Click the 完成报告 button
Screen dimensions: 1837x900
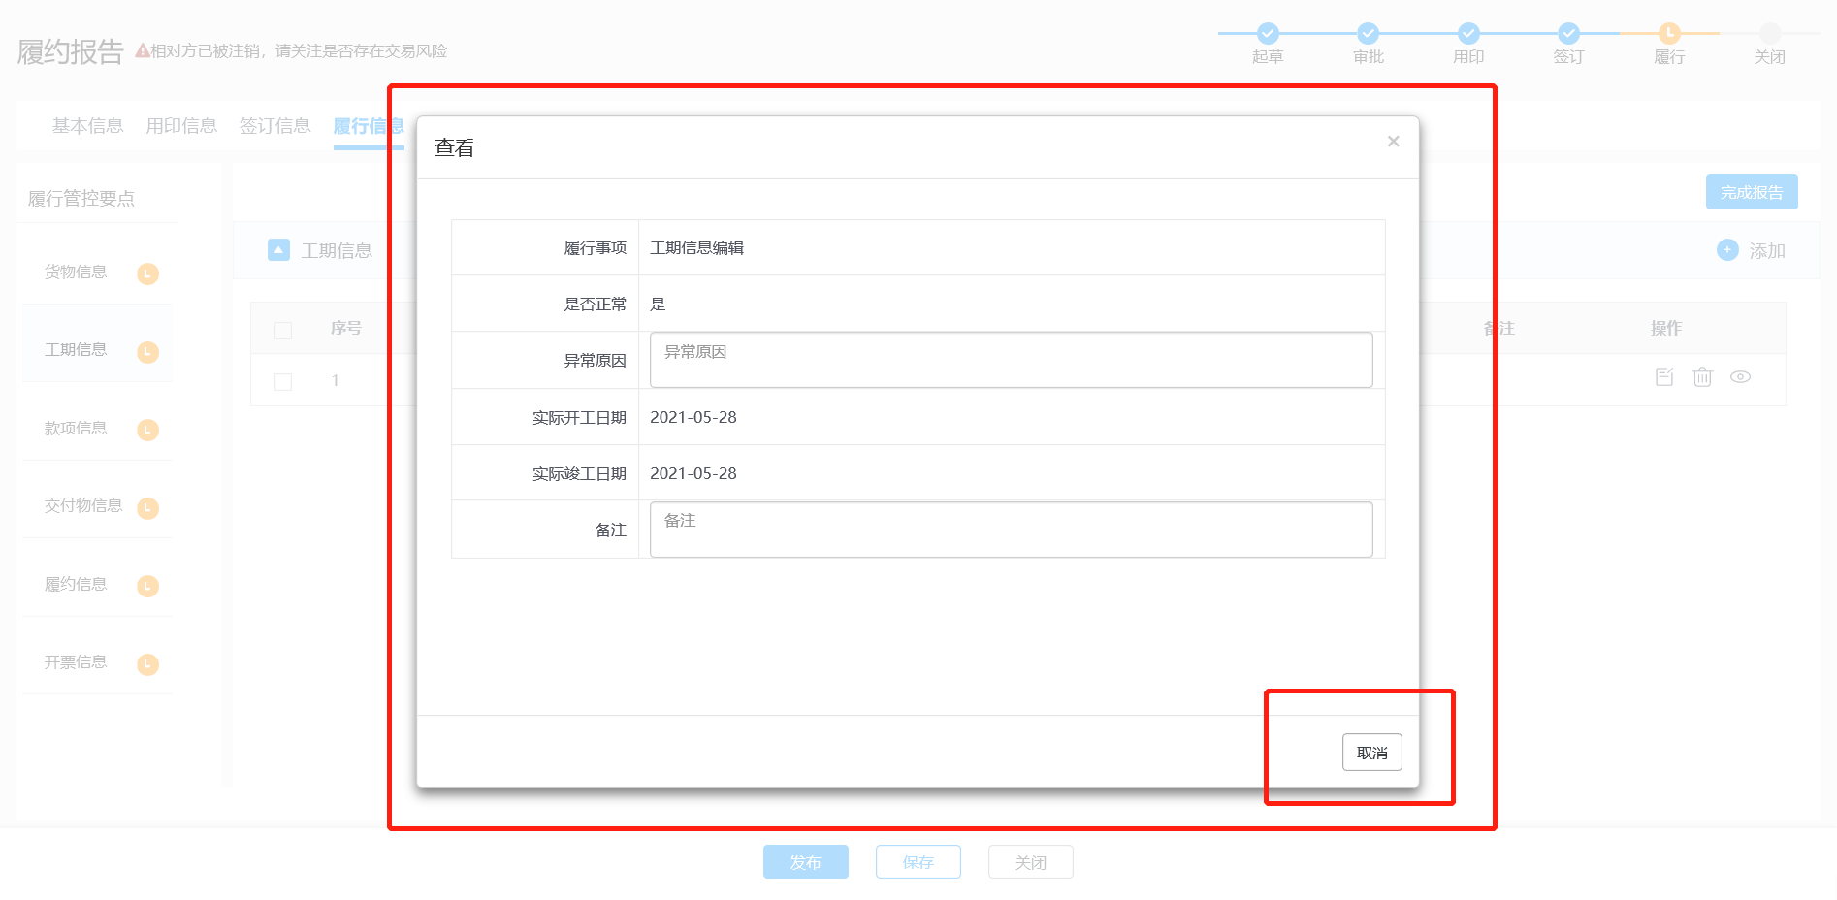tap(1751, 192)
